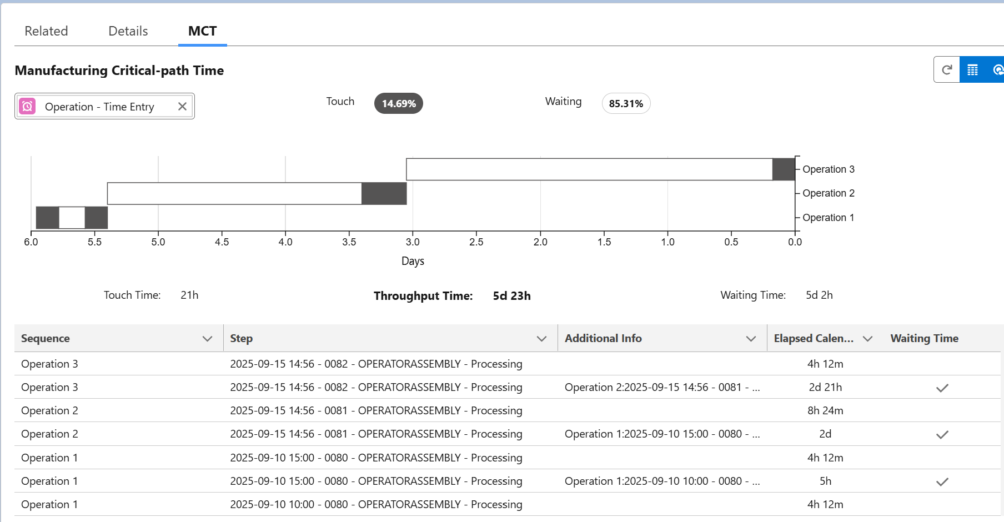Screen dimensions: 1004x522
Task: Open the Sequence column dropdown menu
Action: click(x=207, y=339)
